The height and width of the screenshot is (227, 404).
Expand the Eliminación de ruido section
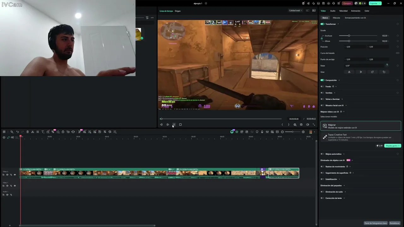point(345,192)
